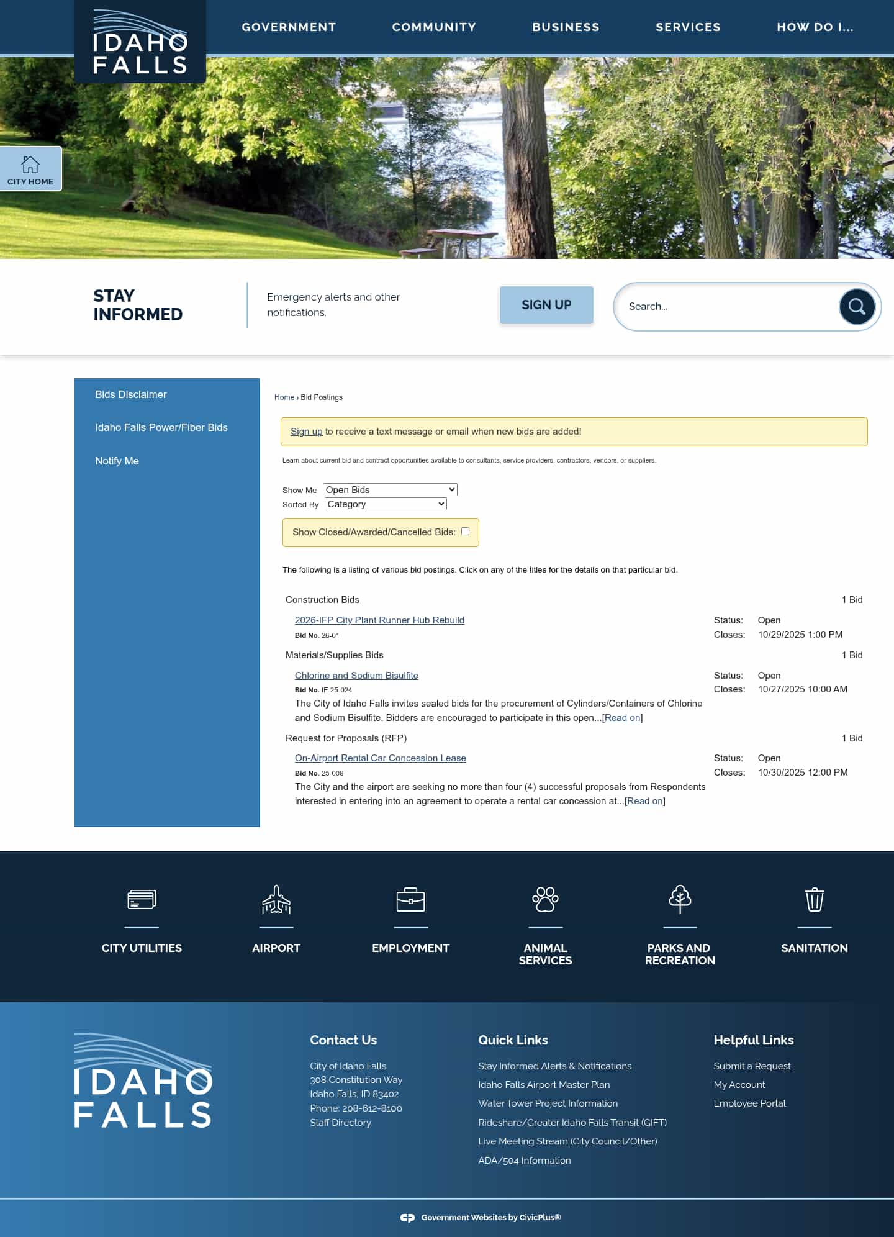The width and height of the screenshot is (894, 1237).
Task: Click the bid number IF-25-024 text
Action: (336, 690)
